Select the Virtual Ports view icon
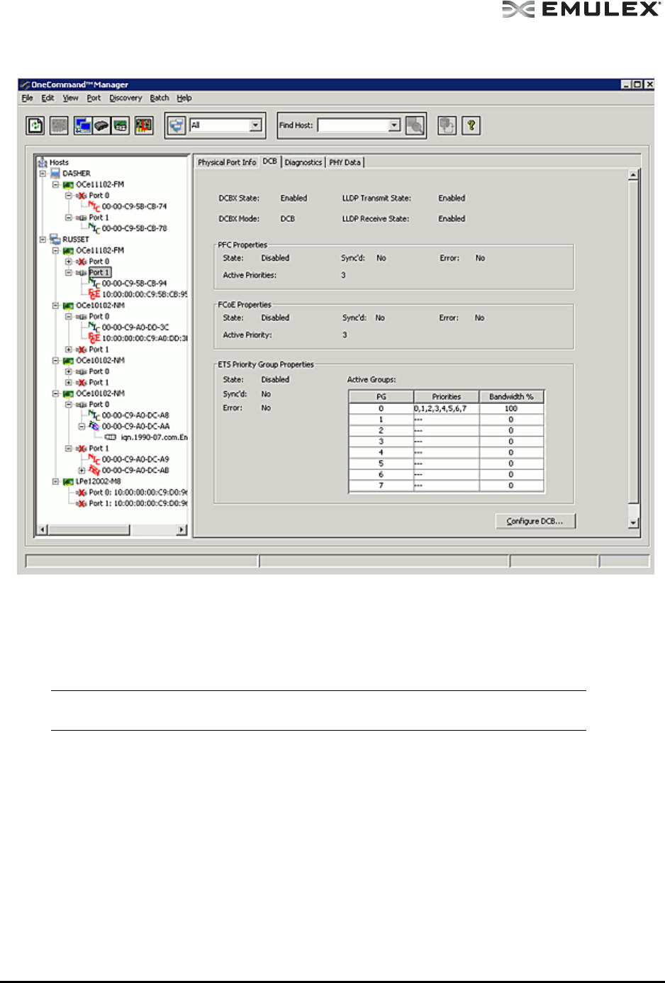The height and width of the screenshot is (983, 665). click(x=121, y=125)
